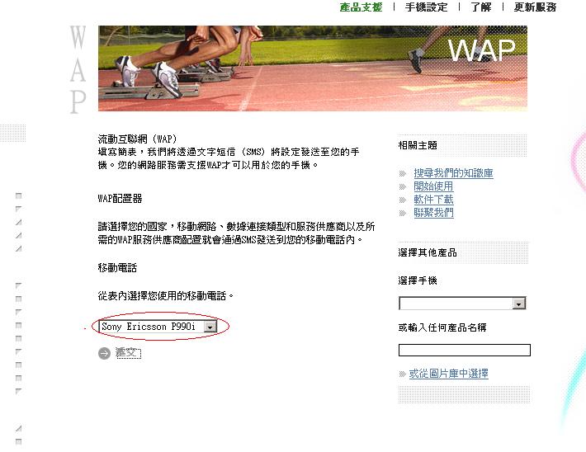586x452 pixels.
Task: Focus the 或輸入任何產品名稱 text field
Action: pos(465,351)
